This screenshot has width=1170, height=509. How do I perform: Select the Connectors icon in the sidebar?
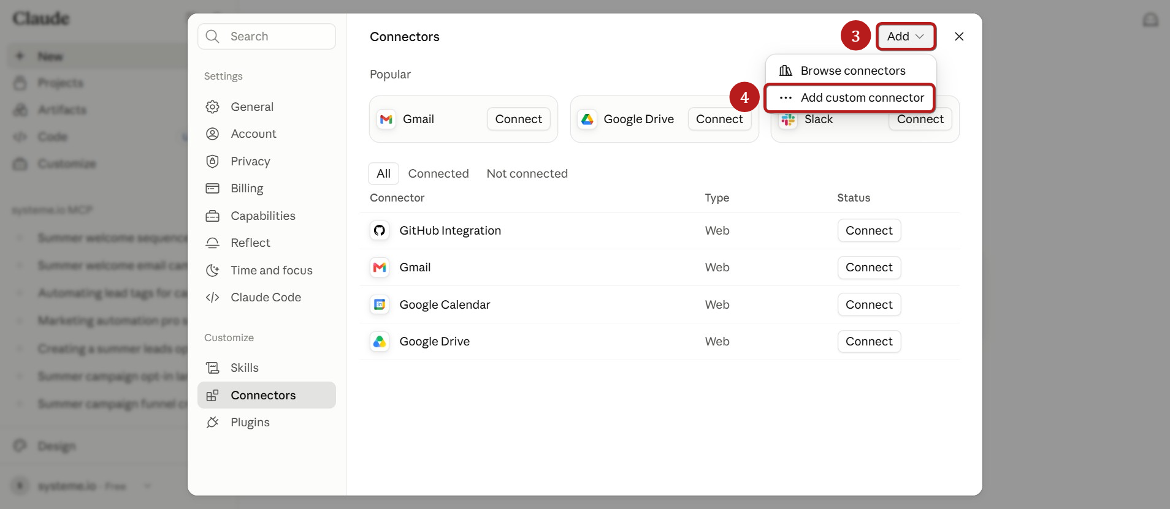coord(213,395)
